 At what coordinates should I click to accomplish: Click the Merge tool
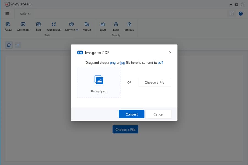[87, 27]
